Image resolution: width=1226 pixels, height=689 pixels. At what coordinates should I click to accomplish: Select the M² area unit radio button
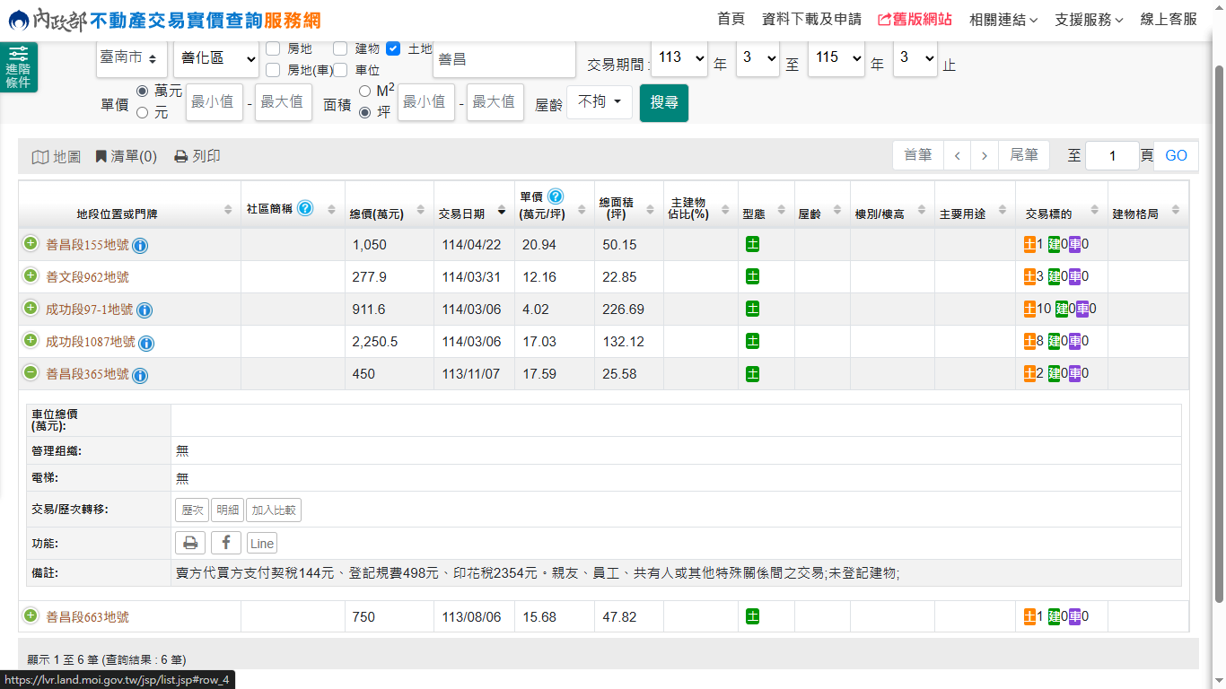[364, 91]
